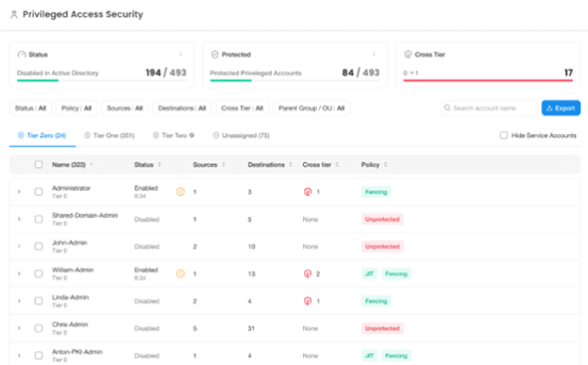The height and width of the screenshot is (365, 588).
Task: Check the Linda-Admin row checkbox
Action: [x=38, y=301]
